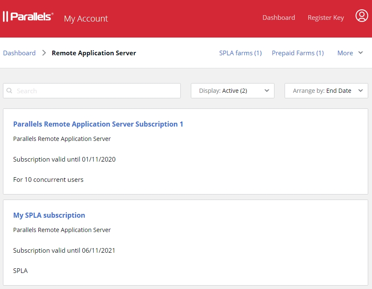
Task: Go to Dashboard in the red header
Action: [x=279, y=18]
